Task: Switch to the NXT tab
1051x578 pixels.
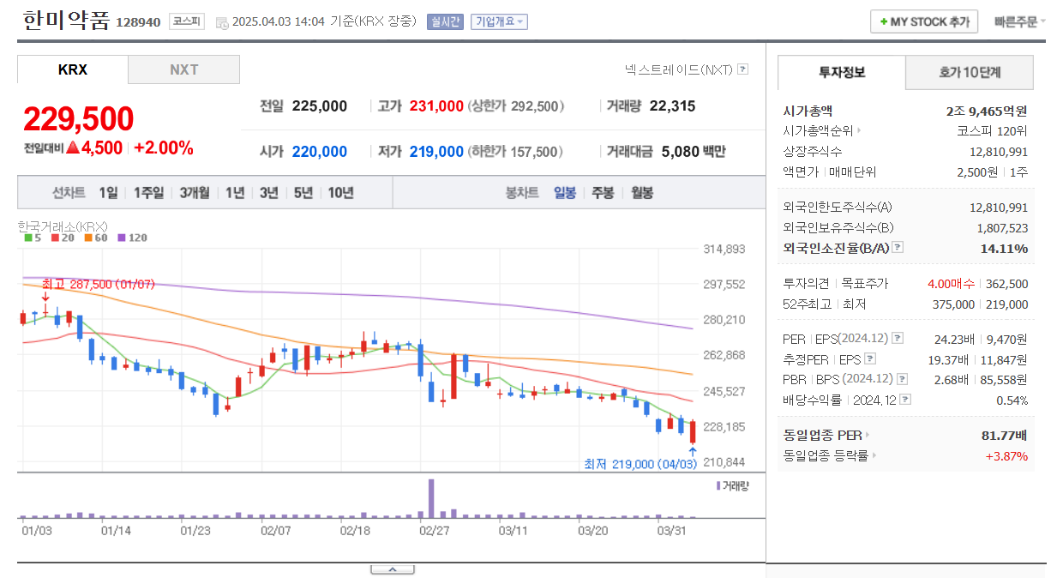Action: click(184, 69)
